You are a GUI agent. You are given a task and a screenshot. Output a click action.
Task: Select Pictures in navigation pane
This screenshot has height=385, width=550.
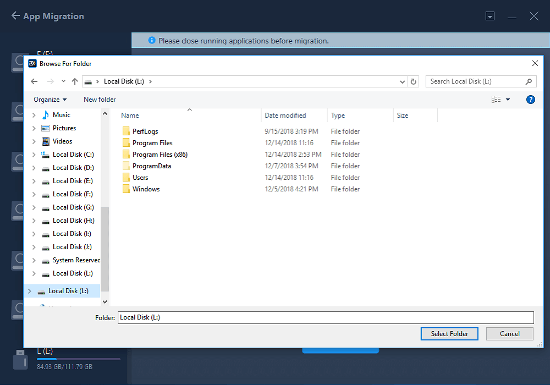click(x=64, y=128)
